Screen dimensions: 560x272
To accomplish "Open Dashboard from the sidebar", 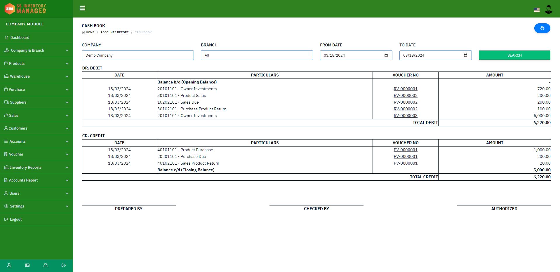I will tap(36, 38).
